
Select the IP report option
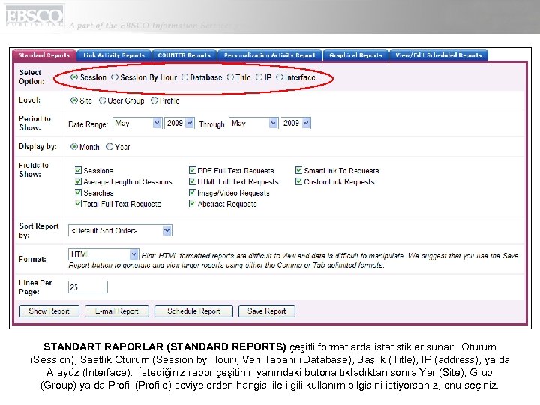tap(259, 77)
